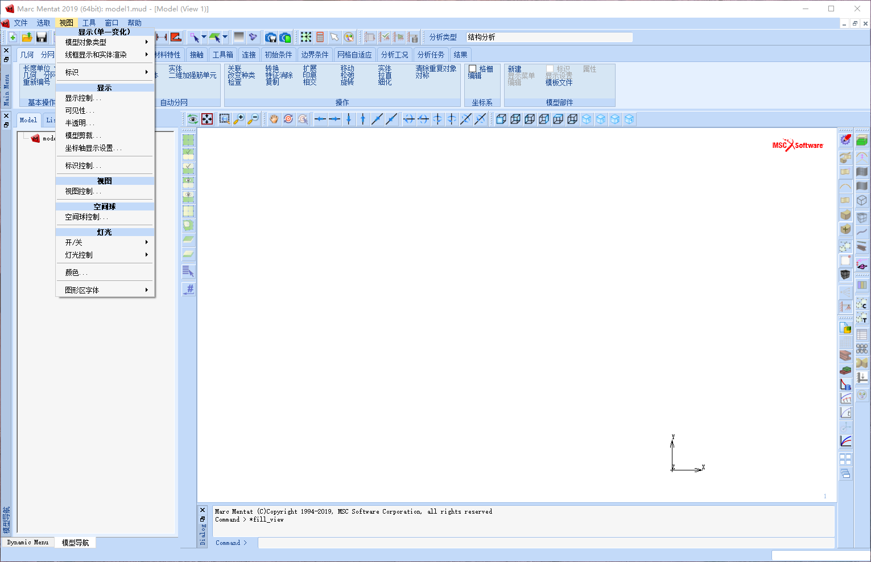Save the model with the floppy disk icon
Screen dimensions: 871x562
[42, 37]
